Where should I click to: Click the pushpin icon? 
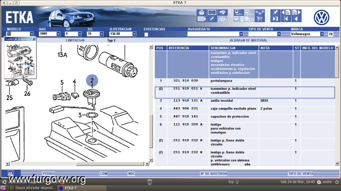275,12
